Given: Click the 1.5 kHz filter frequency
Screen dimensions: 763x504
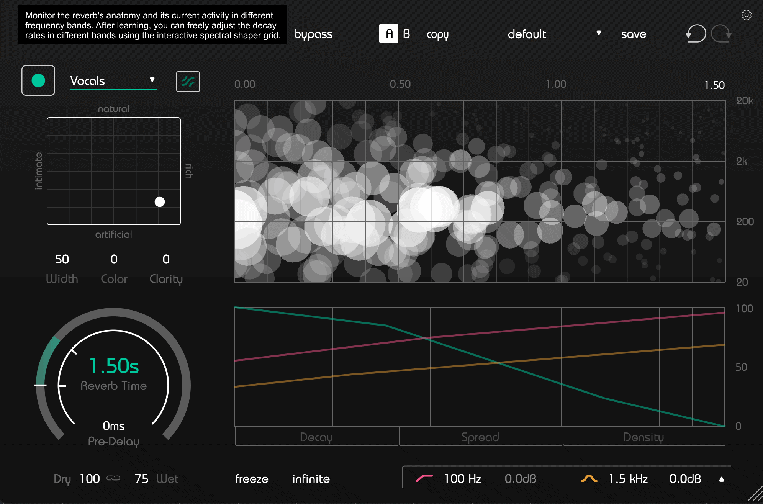Looking at the screenshot, I should pos(628,479).
